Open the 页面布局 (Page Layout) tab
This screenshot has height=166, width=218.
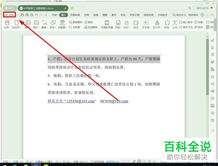(x=75, y=15)
